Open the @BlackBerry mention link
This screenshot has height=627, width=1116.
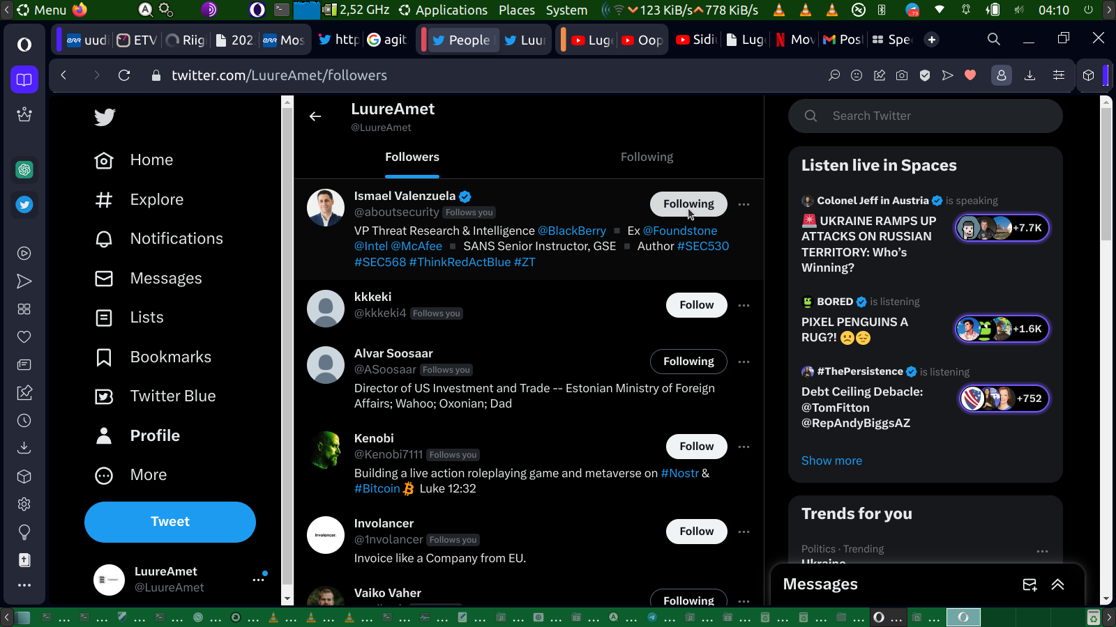click(x=572, y=231)
